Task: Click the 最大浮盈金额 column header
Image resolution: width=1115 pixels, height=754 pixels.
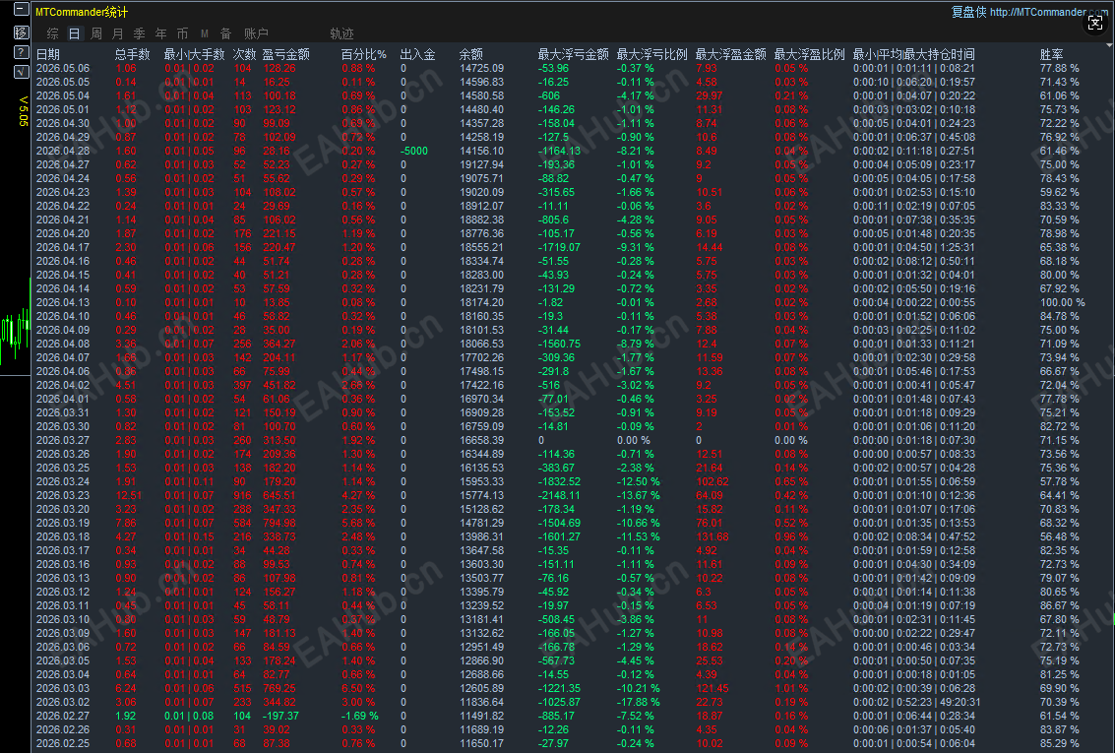Action: 731,54
